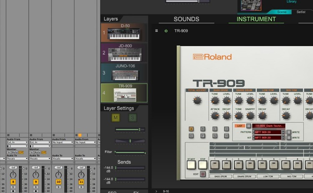Click the PATTERN WRITE button

(289, 132)
